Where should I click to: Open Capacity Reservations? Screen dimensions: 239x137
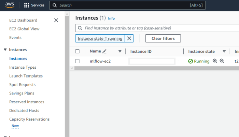click(x=29, y=119)
